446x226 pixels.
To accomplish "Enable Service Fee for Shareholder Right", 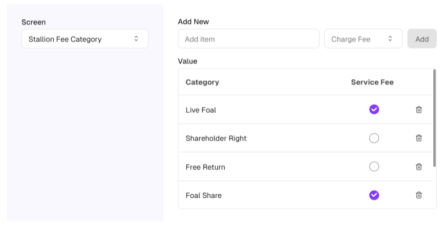I will coord(374,138).
